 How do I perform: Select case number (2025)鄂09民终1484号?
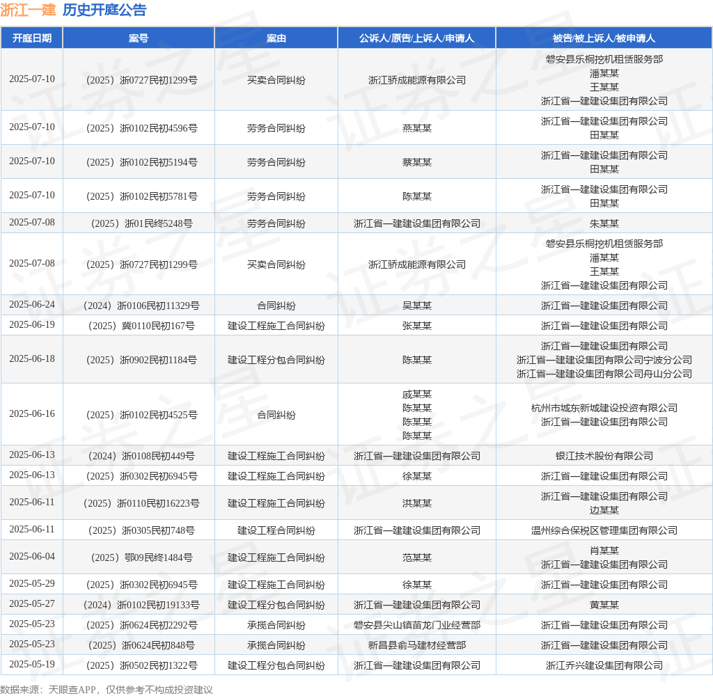142,557
